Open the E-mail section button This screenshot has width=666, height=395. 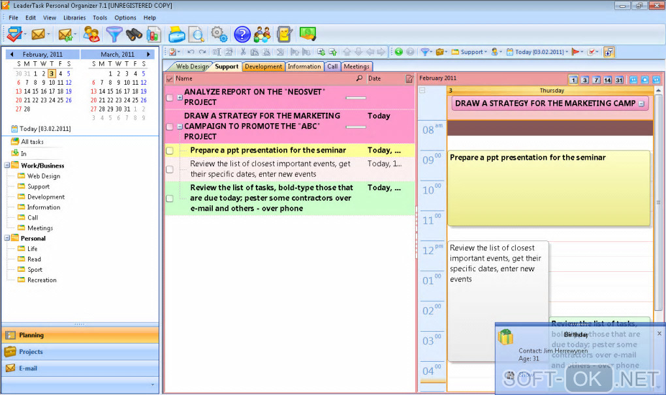(x=80, y=368)
